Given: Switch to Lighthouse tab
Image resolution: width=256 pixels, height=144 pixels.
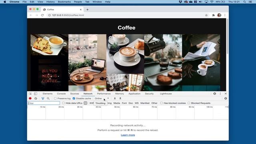Looking at the screenshot, I should [x=166, y=94].
